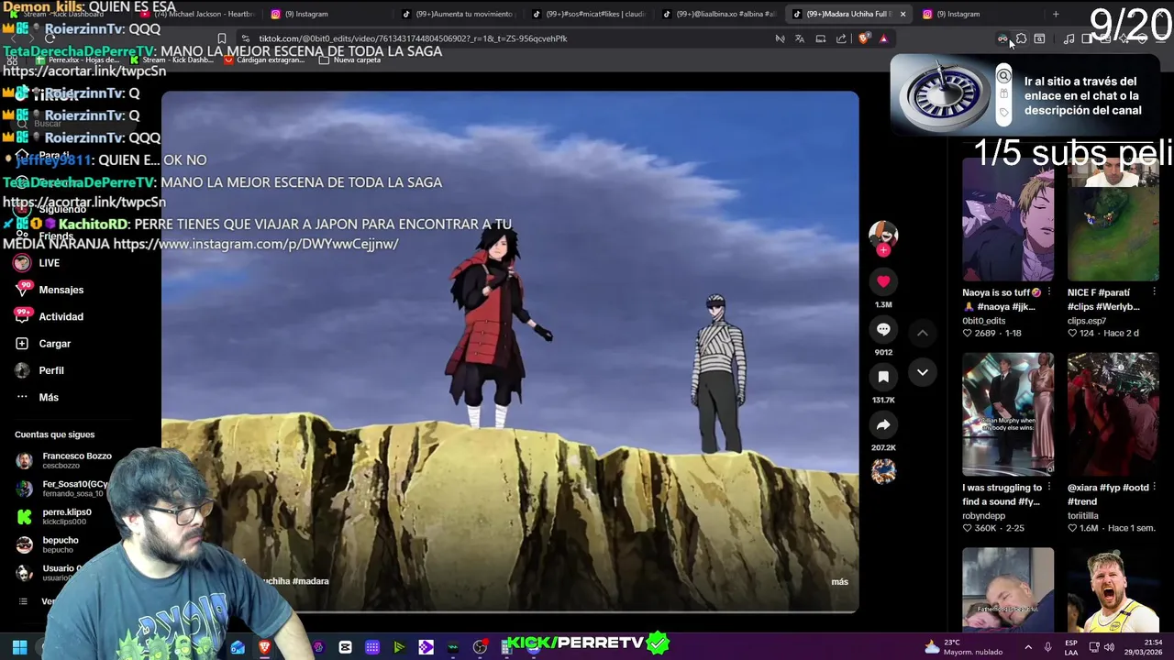Open a new browser tab with plus
This screenshot has width=1174, height=660.
1056,14
